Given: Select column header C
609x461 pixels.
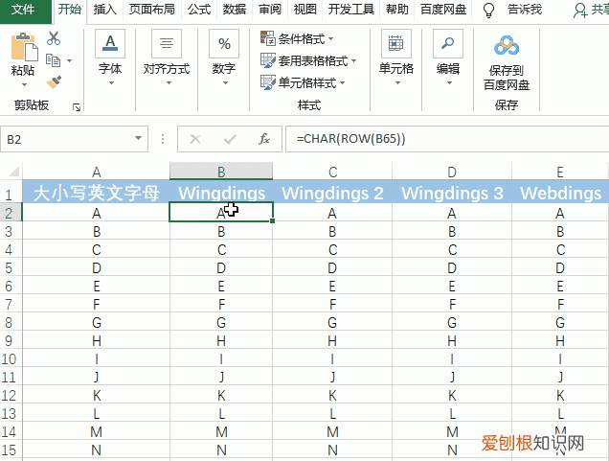Looking at the screenshot, I should [332, 172].
